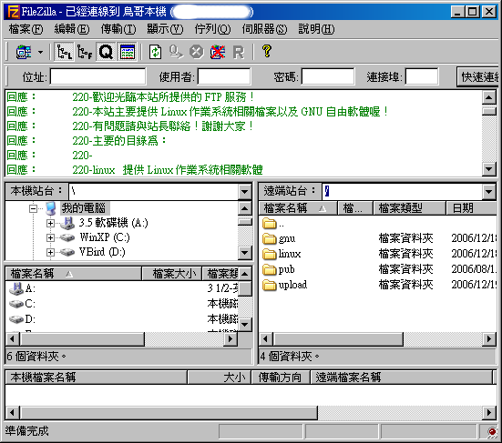The image size is (502, 443).
Task: Sort remote list by 日期 column
Action: coord(471,208)
